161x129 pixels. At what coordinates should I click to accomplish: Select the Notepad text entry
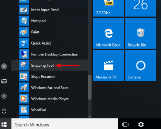[x=38, y=21]
